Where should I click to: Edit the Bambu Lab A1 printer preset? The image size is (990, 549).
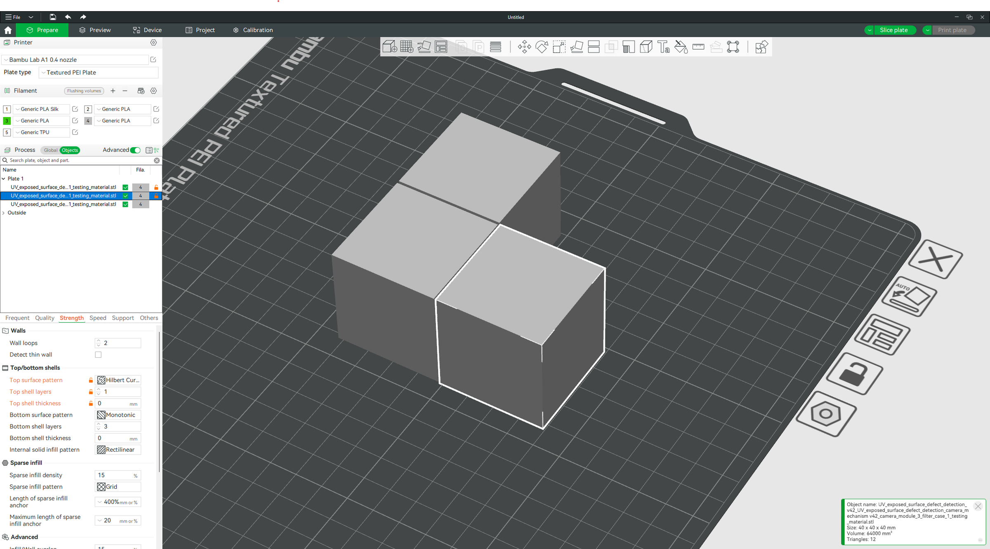click(153, 60)
